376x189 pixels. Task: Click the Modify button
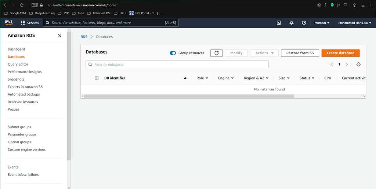point(236,53)
